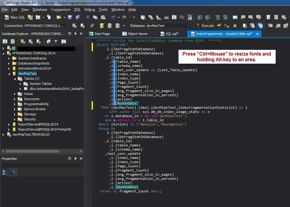Select the Programmability folder
The height and width of the screenshot is (207, 290).
(x=36, y=104)
